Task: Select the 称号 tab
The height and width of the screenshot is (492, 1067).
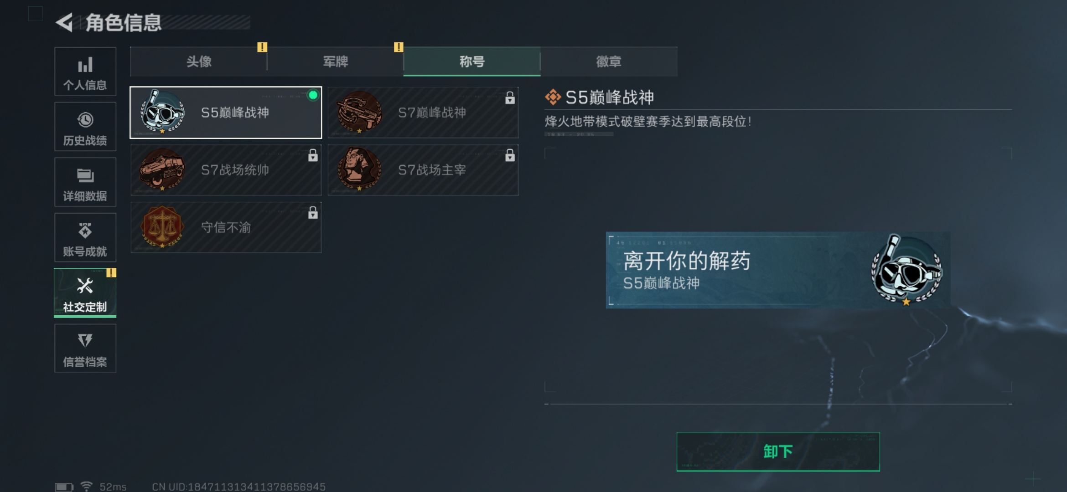Action: click(x=472, y=61)
